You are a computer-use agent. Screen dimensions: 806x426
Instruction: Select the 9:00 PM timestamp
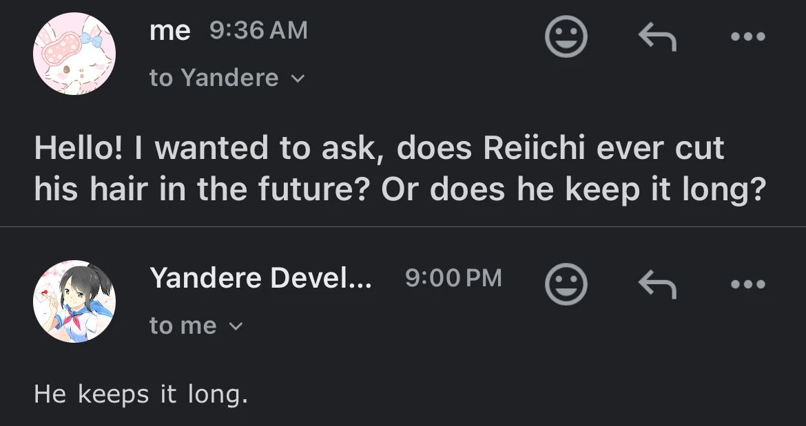(x=454, y=278)
